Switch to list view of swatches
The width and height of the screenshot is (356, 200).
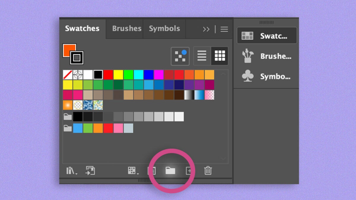tap(202, 56)
